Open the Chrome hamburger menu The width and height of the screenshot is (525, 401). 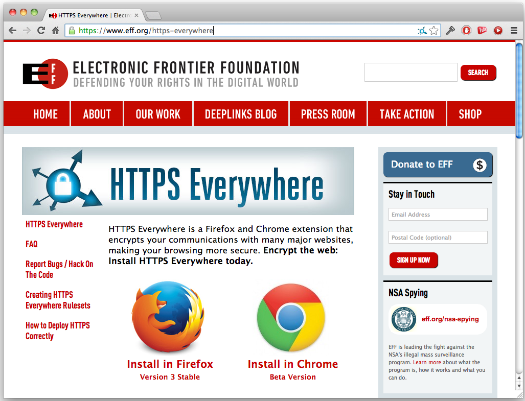pos(514,31)
